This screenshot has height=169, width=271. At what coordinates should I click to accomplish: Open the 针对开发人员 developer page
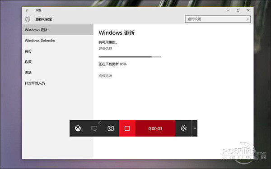(58, 83)
